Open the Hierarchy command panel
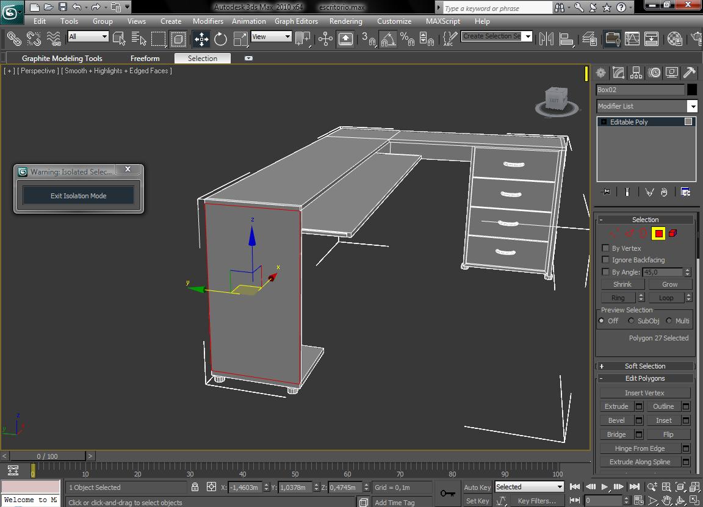The height and width of the screenshot is (507, 703). click(635, 72)
